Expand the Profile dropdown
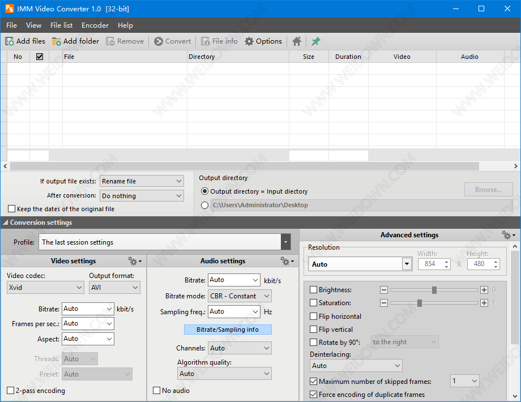This screenshot has height=402, width=521. 285,242
